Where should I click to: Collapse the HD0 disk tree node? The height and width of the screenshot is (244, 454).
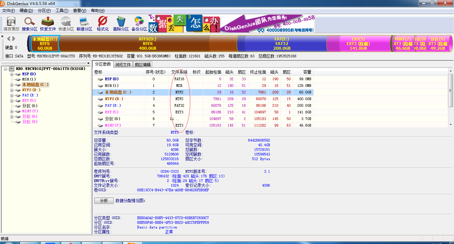click(6, 69)
